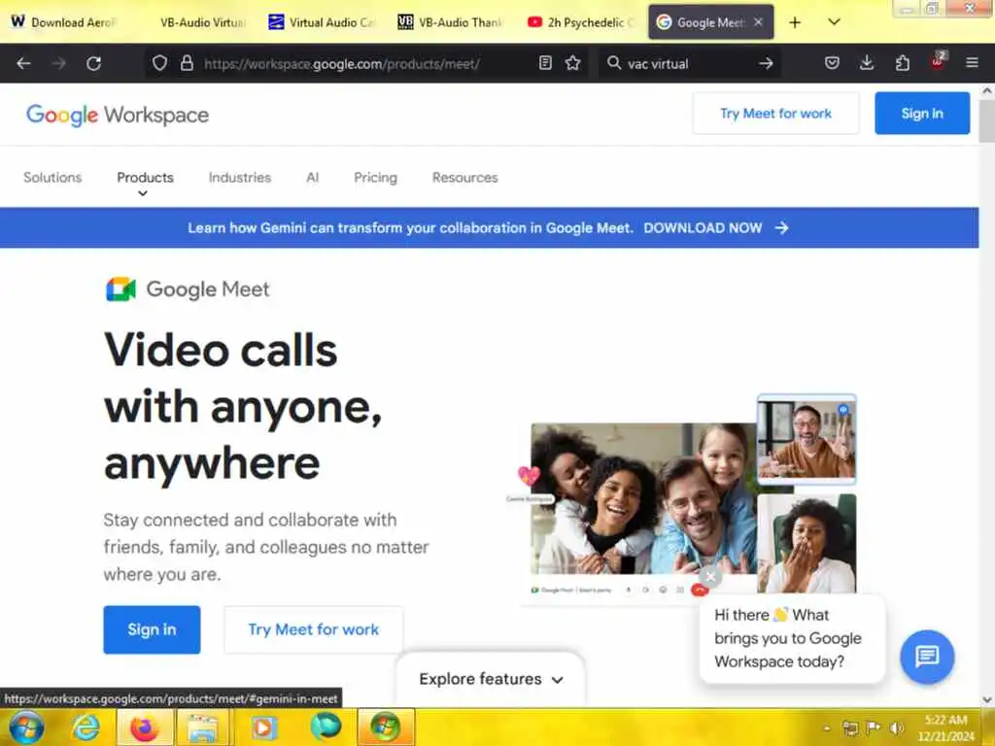Click the family video call image
Image resolution: width=995 pixels, height=746 pixels.
point(643,498)
